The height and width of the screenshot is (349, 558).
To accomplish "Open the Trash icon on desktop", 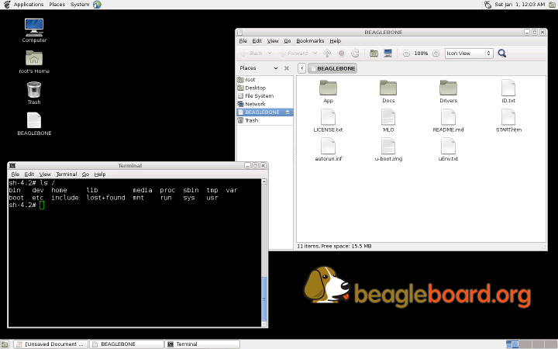I will [34, 91].
